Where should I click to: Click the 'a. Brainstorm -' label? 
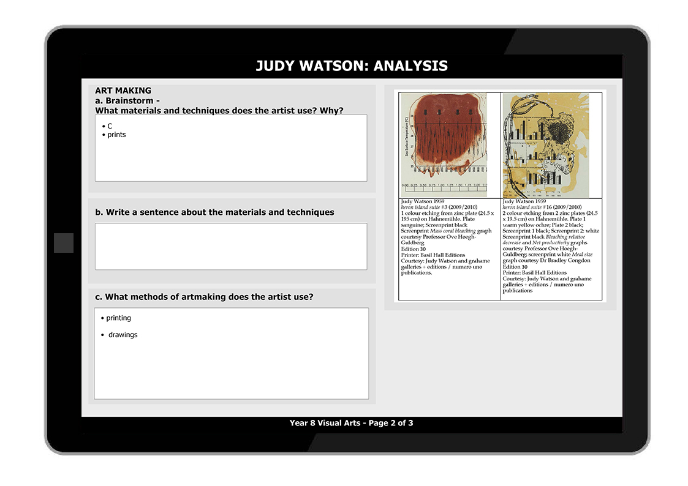pos(127,101)
